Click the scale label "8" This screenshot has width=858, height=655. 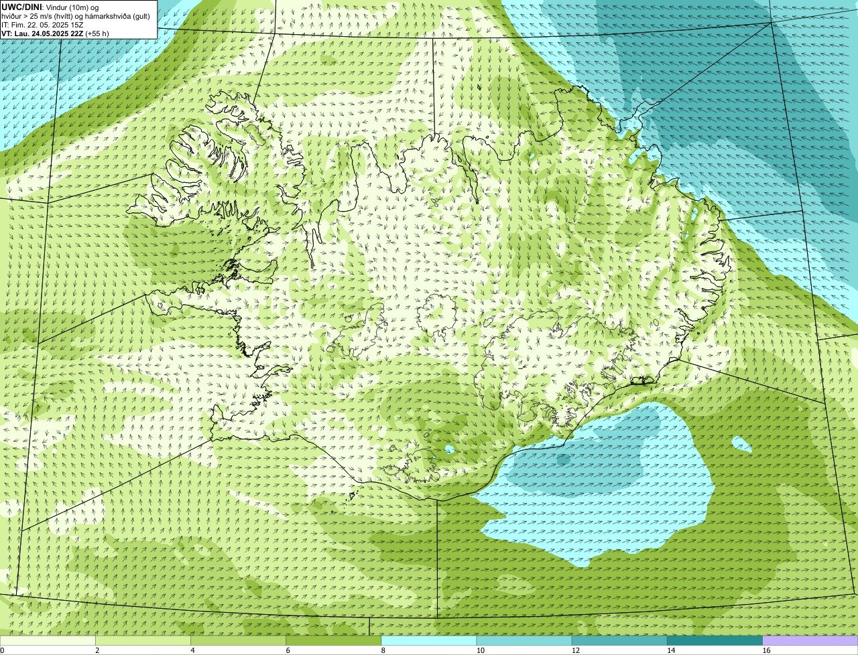pos(383,650)
